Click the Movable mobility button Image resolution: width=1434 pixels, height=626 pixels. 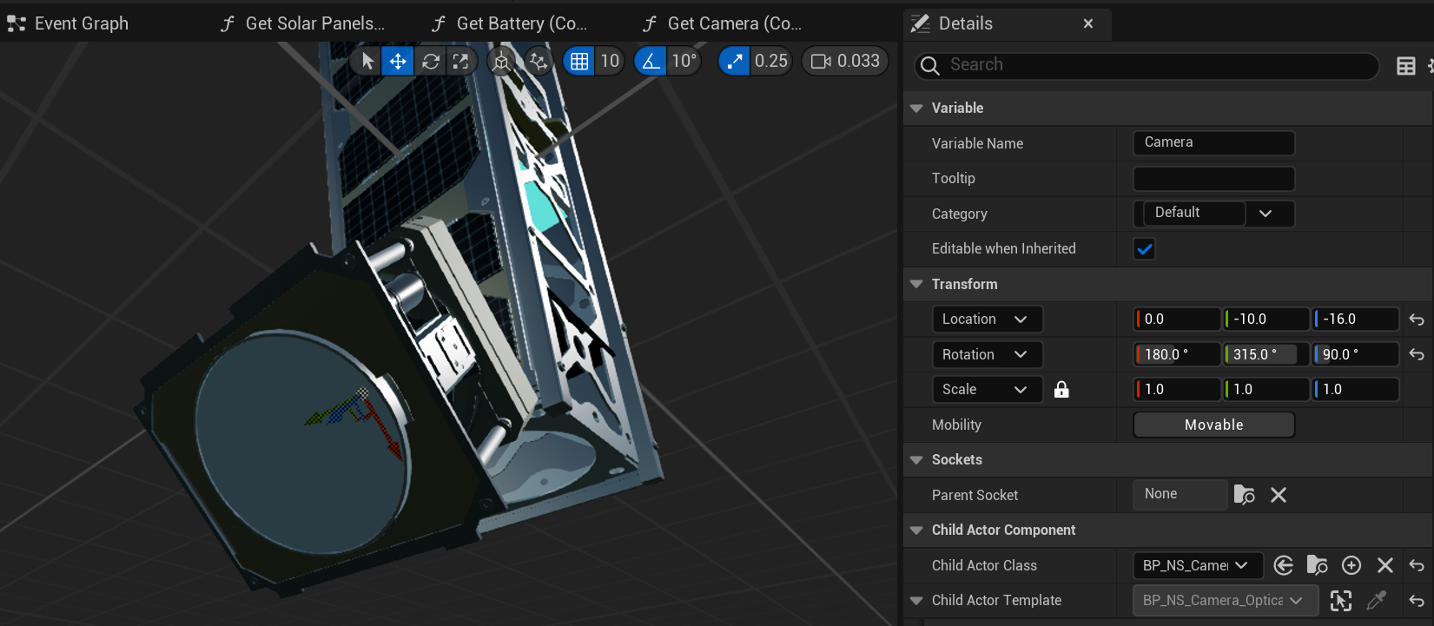pos(1213,425)
